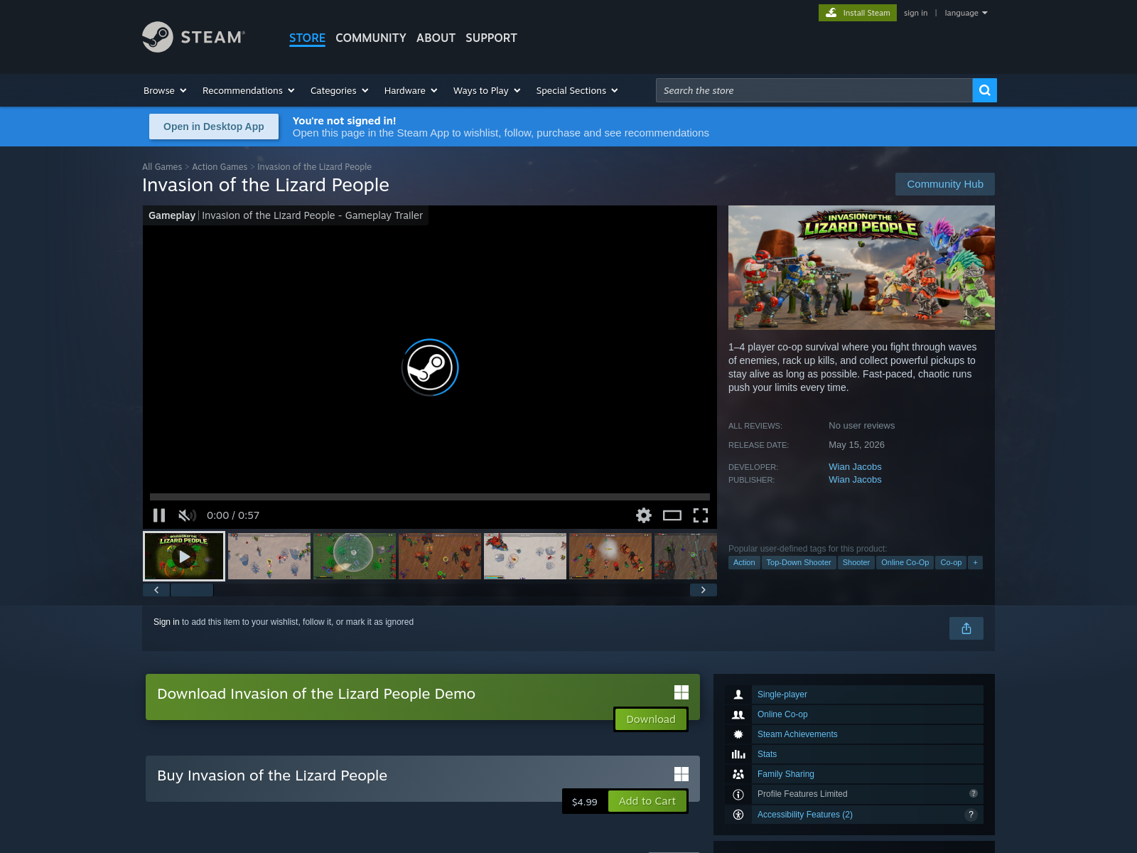Click the sign in link in the header
Viewport: 1137px width, 853px height.
point(915,13)
